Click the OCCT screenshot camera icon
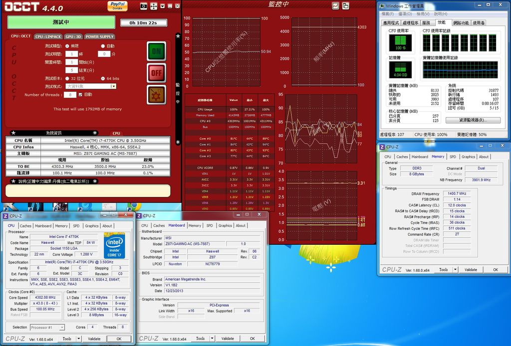 [x=143, y=6]
